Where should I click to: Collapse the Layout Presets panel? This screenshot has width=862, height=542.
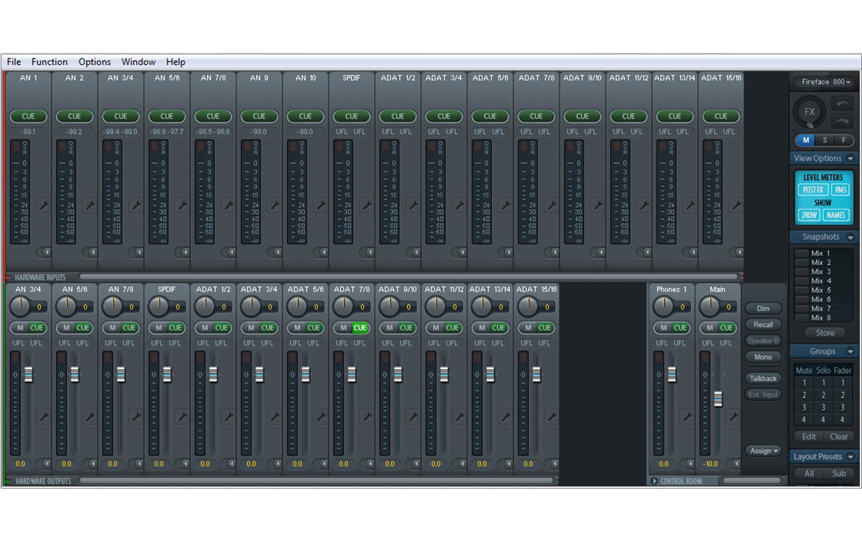850,456
